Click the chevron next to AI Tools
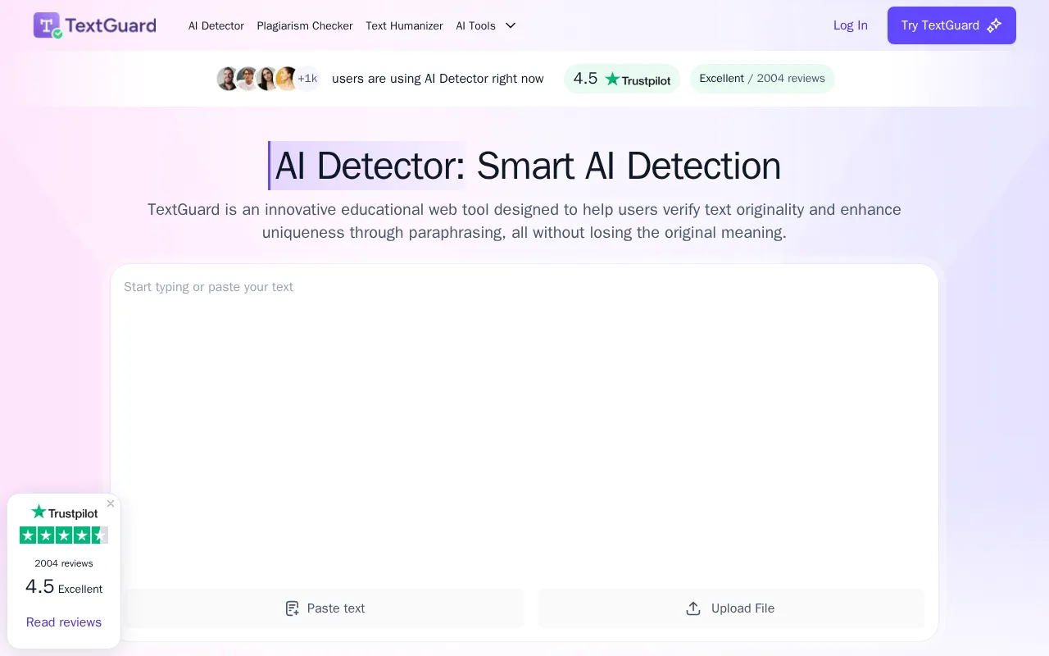The height and width of the screenshot is (656, 1049). [511, 25]
